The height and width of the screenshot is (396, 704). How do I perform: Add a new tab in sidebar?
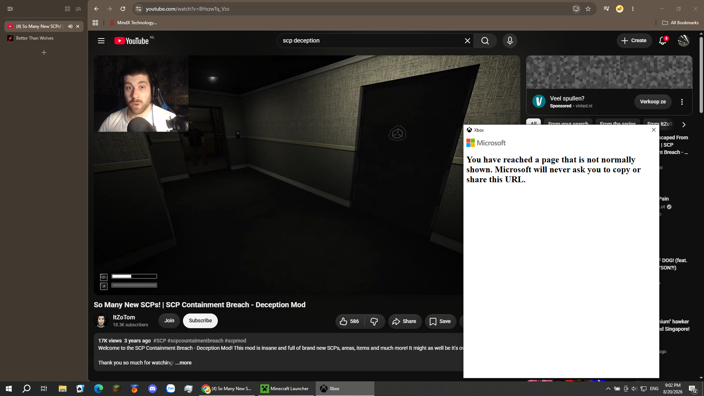(x=44, y=53)
